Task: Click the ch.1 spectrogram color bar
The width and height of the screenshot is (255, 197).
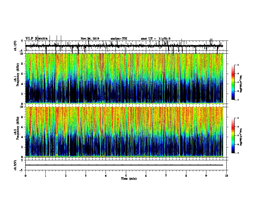Action: (233, 82)
